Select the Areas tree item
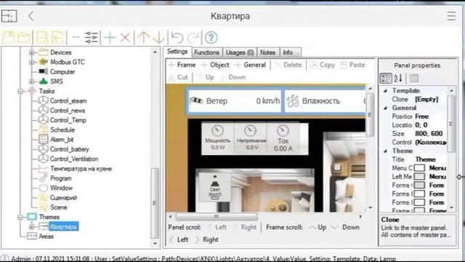Viewport: 465px width, 262px height. 46,237
